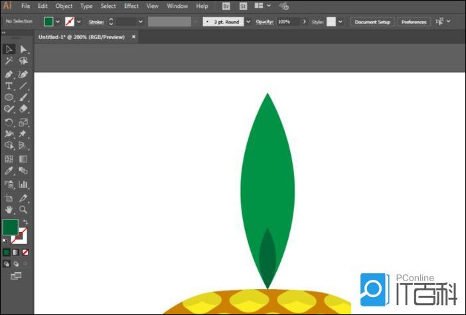Image resolution: width=466 pixels, height=315 pixels.
Task: Set paint mode to None
Action: 25,253
